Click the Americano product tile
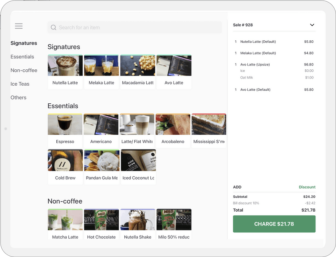 [x=101, y=129]
